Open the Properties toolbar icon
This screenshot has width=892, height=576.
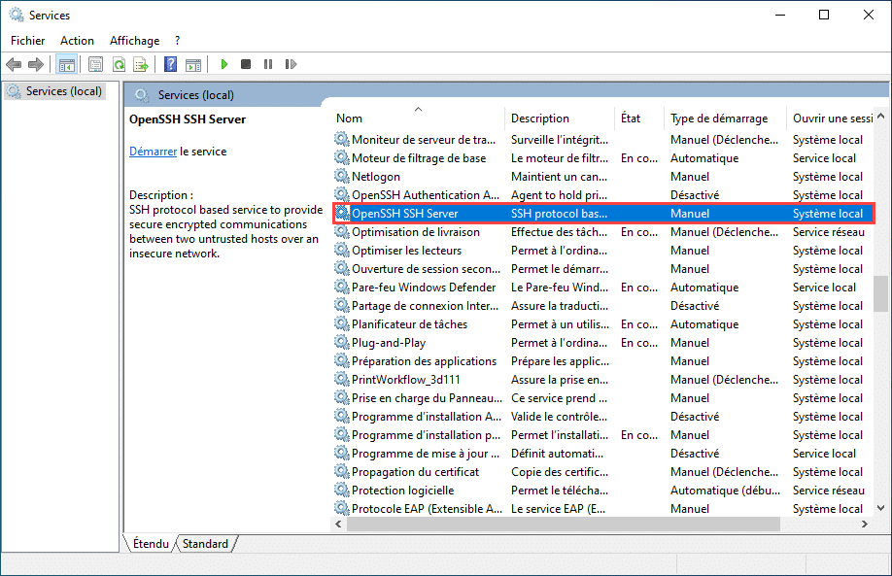(x=95, y=64)
